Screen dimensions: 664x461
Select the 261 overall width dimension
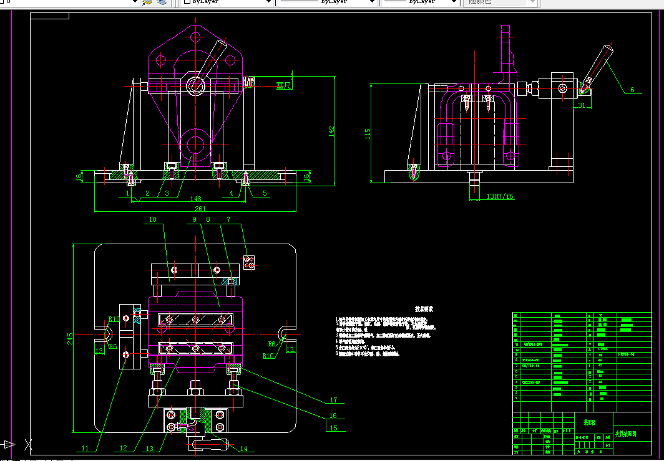click(200, 208)
